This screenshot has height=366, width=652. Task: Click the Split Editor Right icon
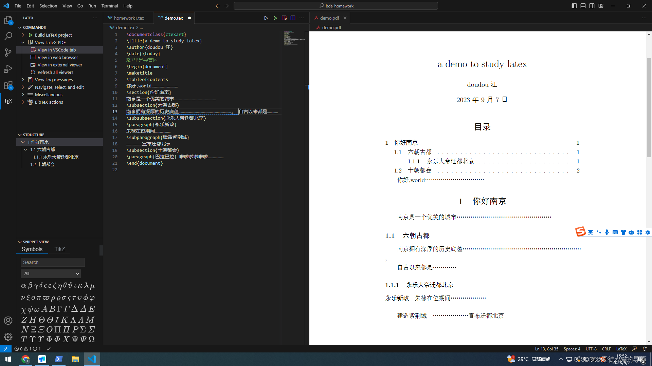click(x=293, y=18)
